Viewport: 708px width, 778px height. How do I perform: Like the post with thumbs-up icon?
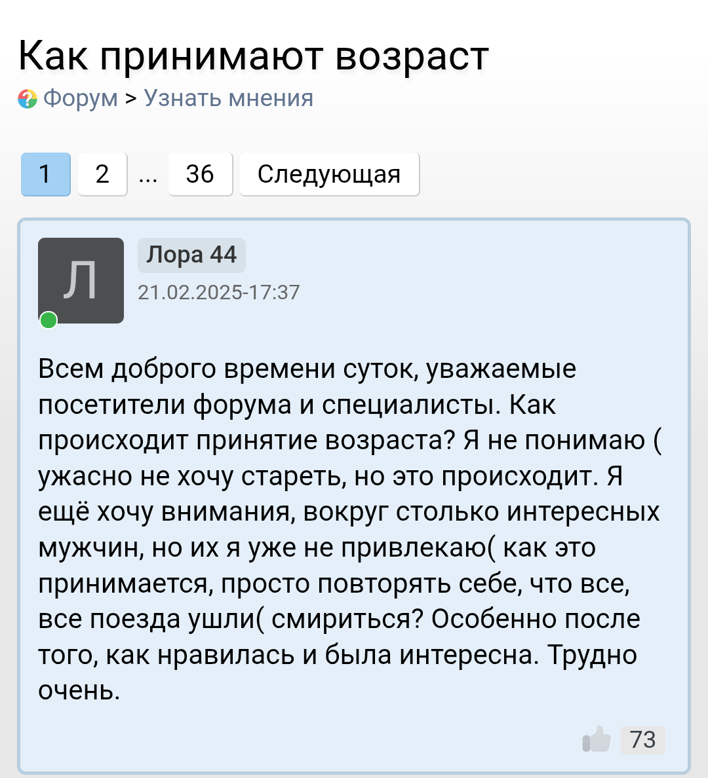pos(596,740)
